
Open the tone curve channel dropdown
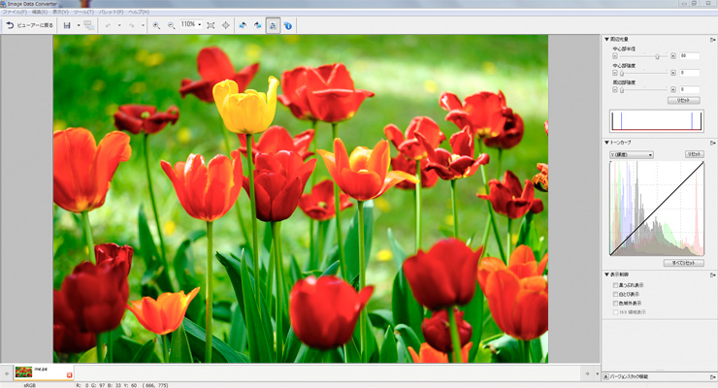(631, 154)
